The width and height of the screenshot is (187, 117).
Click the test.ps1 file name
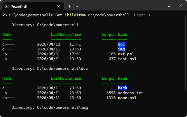click(x=127, y=59)
